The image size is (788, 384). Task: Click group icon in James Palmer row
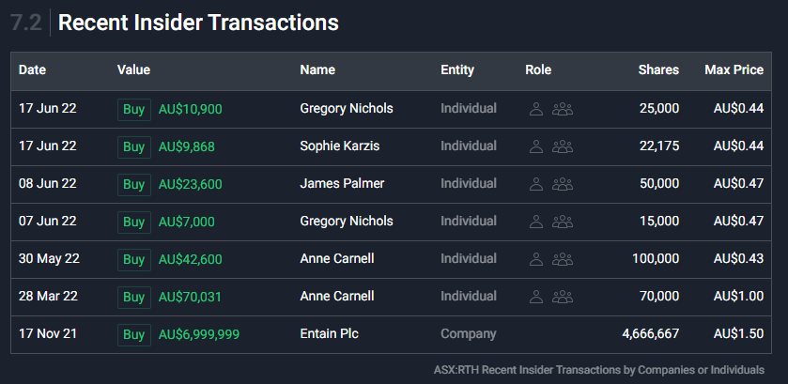coord(563,184)
